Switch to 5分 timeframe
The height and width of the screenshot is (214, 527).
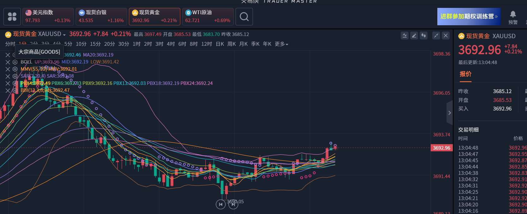pos(68,44)
